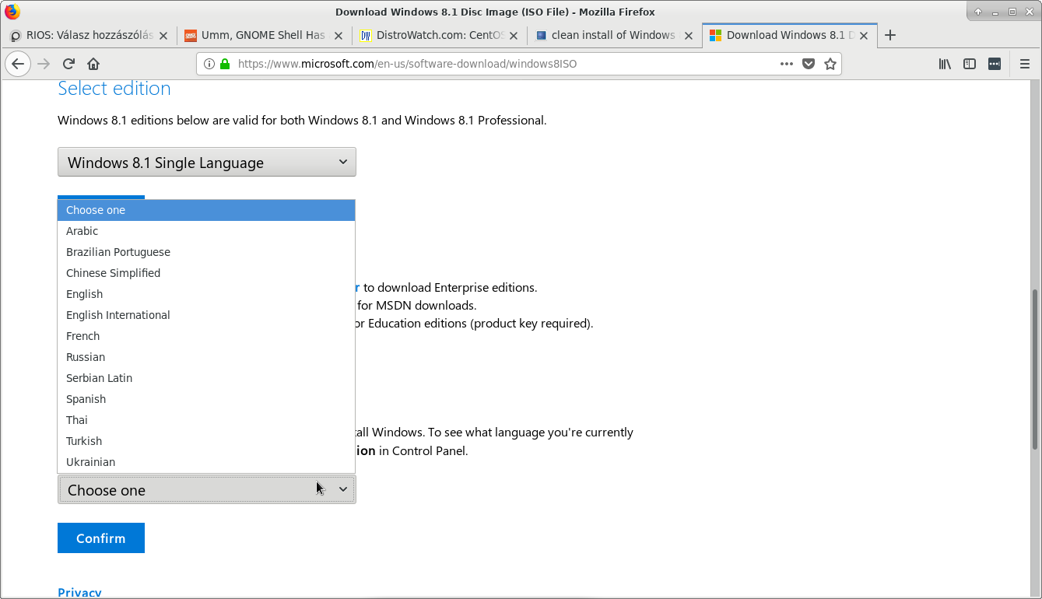Select English from the language list
Image resolution: width=1042 pixels, height=599 pixels.
coord(206,294)
